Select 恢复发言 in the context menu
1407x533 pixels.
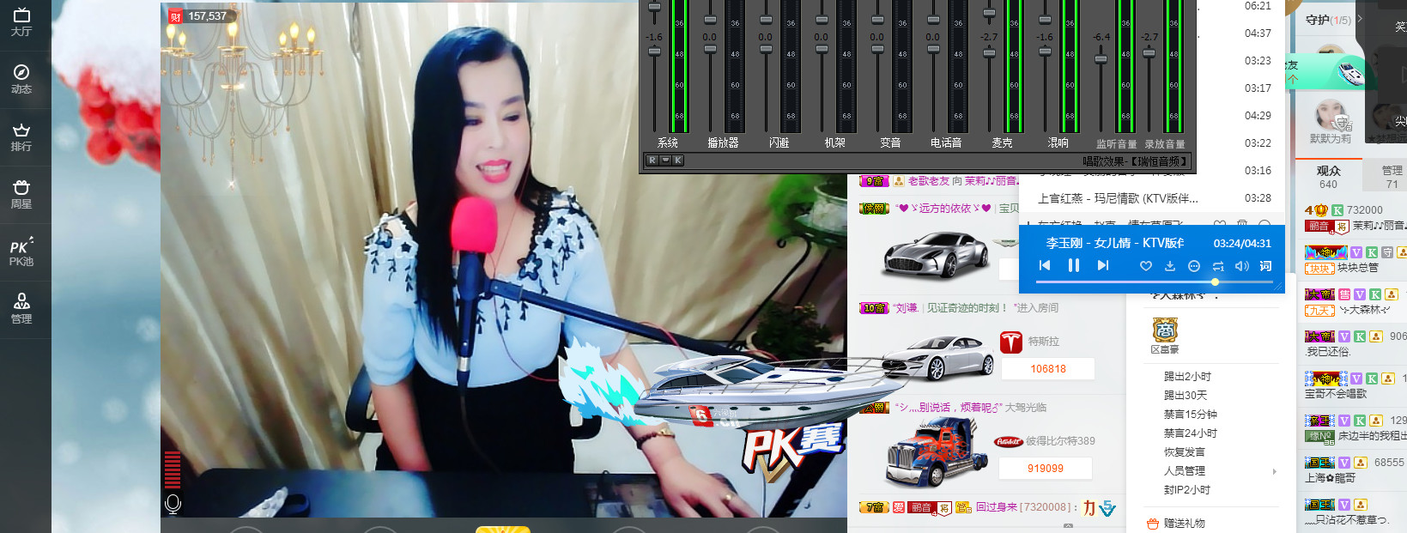tap(1184, 452)
